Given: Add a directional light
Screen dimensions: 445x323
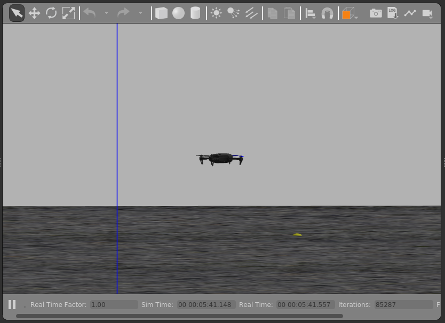Looking at the screenshot, I should coord(251,13).
